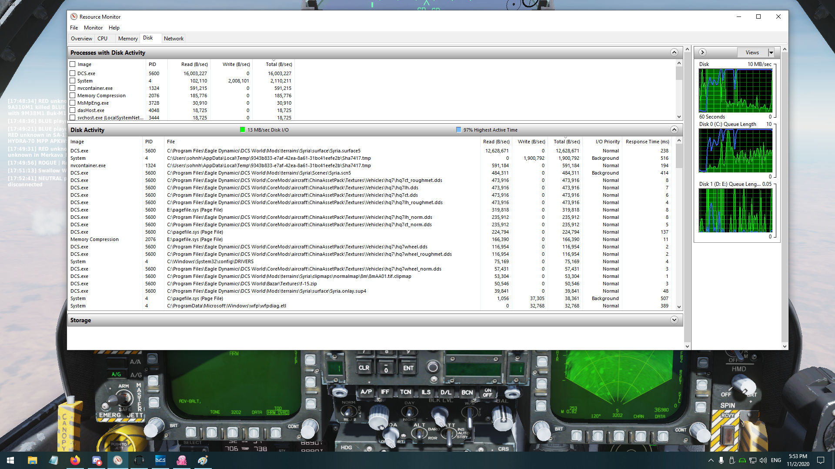Sort Disk Activity by File column

pyautogui.click(x=322, y=142)
